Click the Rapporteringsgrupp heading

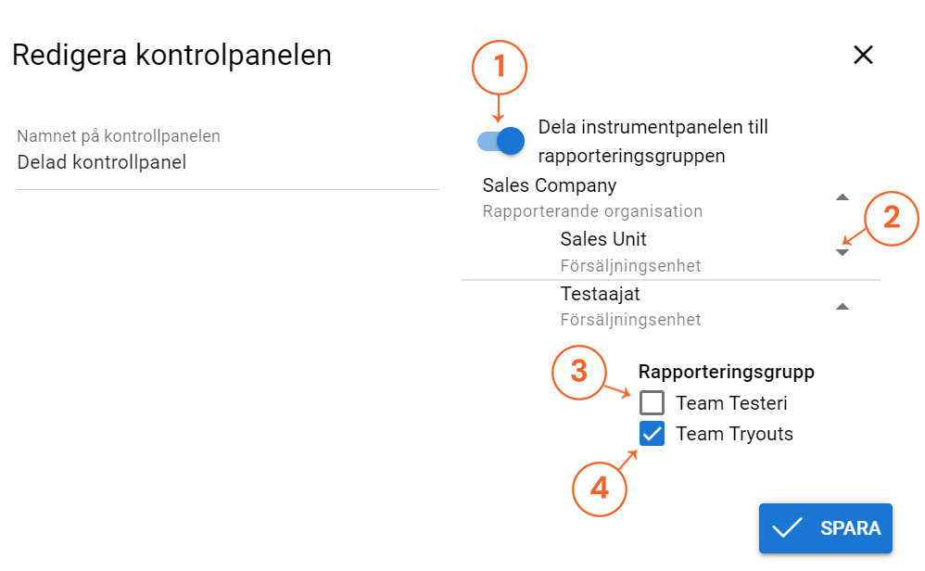726,372
